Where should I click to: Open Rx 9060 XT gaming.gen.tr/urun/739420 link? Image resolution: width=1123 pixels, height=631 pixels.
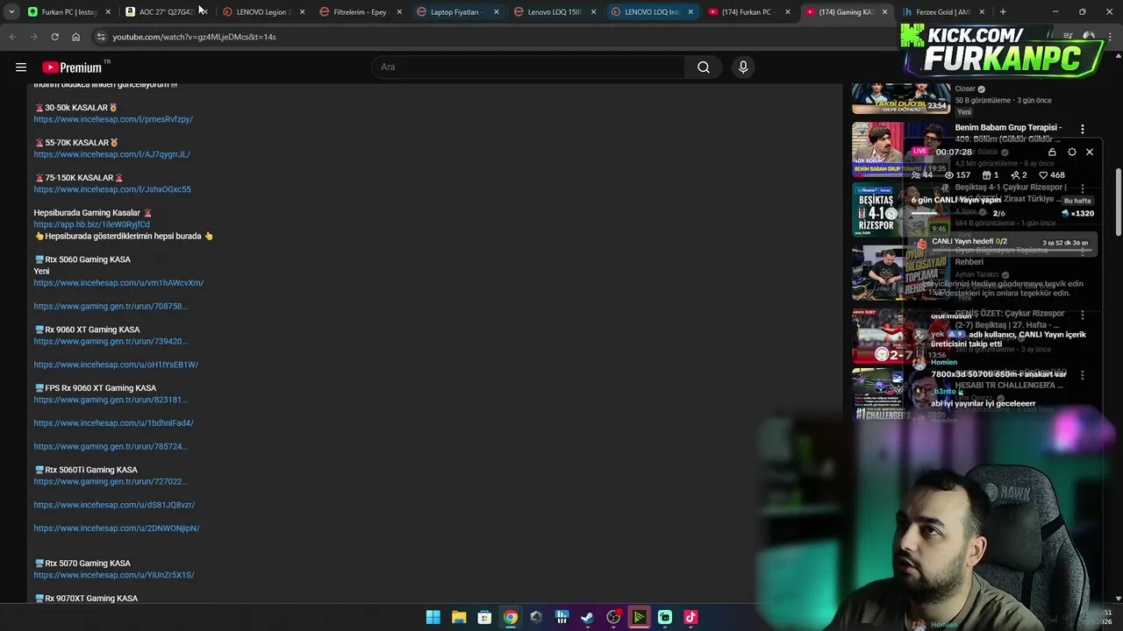[111, 342]
